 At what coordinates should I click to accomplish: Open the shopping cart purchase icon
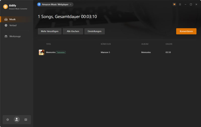coord(174,4)
